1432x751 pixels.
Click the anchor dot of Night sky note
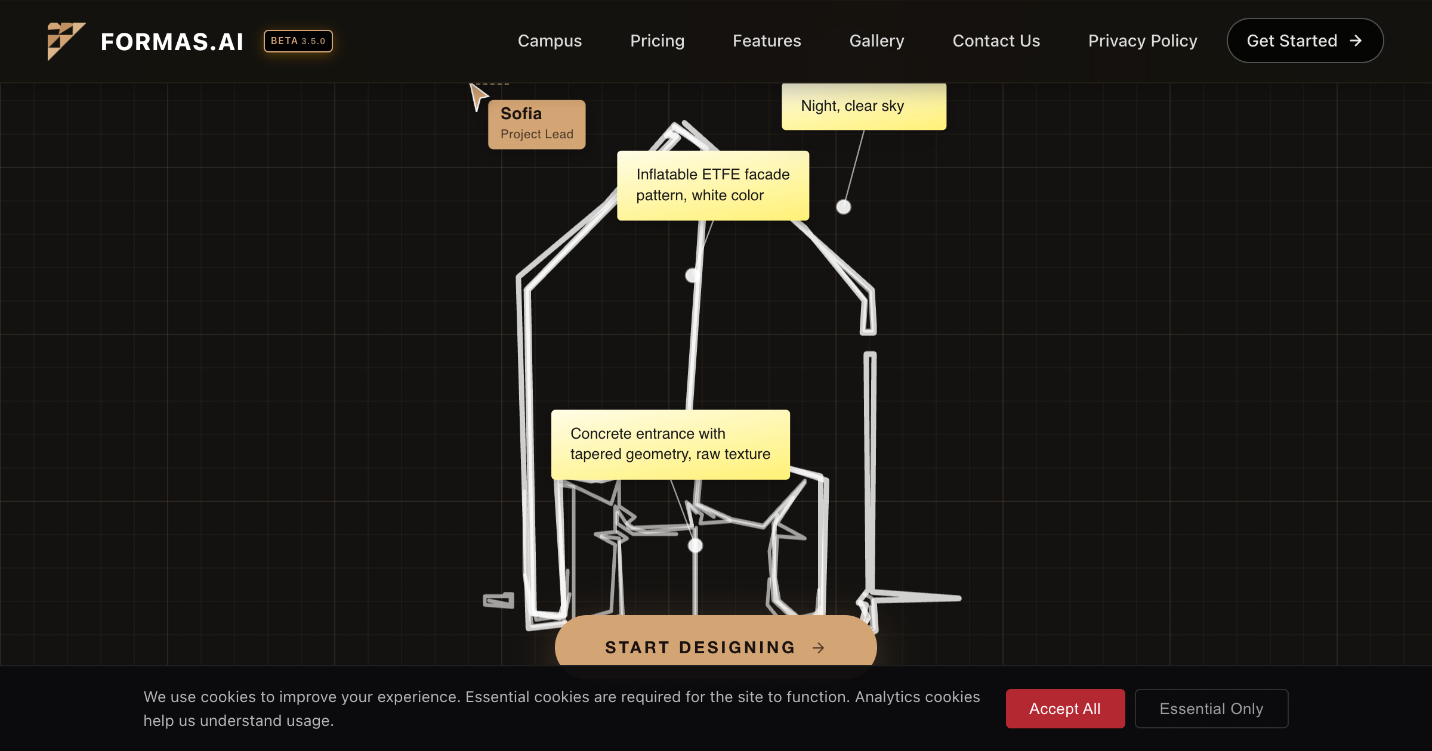coord(843,207)
